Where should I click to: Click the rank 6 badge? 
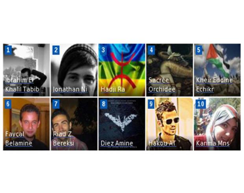click(x=8, y=104)
